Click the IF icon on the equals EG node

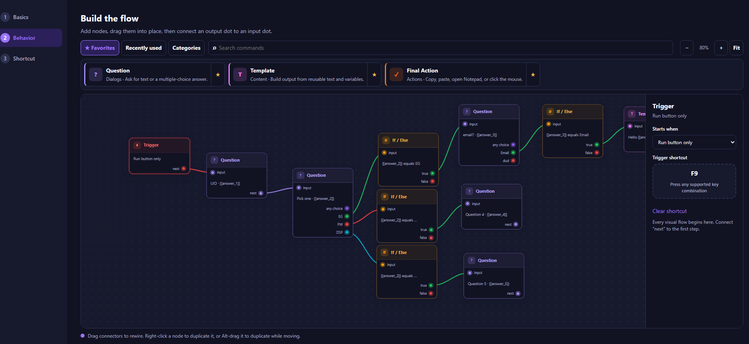click(x=386, y=140)
